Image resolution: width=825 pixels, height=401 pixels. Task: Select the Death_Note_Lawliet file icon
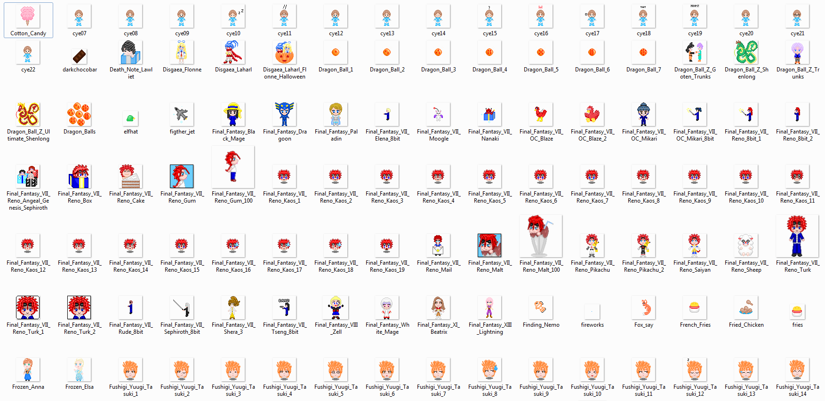tap(131, 52)
